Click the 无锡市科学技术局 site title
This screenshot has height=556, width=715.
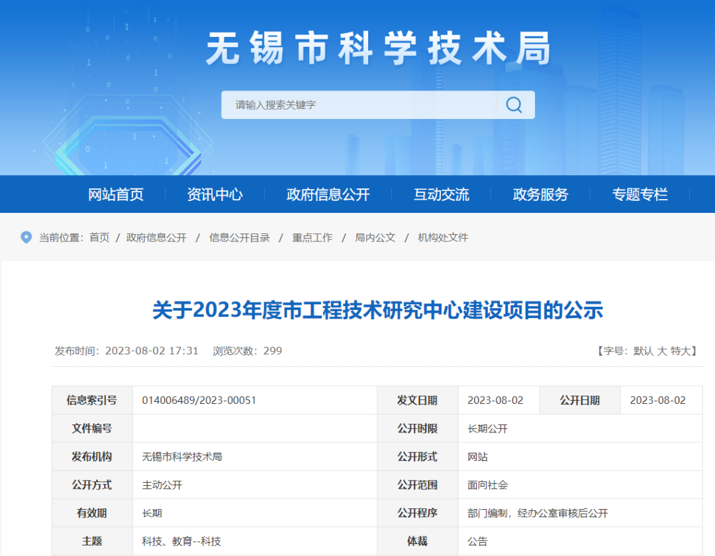pyautogui.click(x=378, y=49)
